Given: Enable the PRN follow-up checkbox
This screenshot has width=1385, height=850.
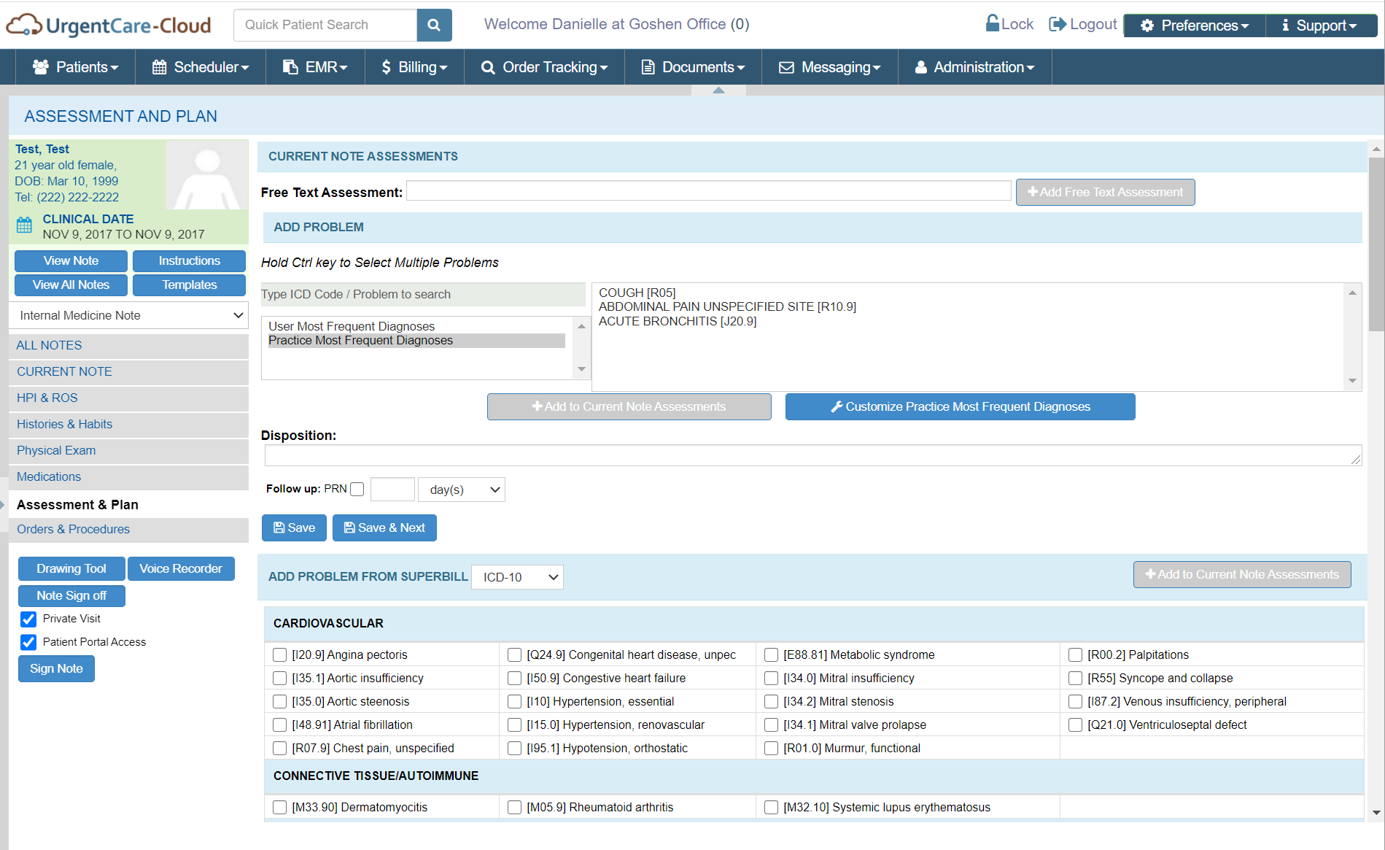Looking at the screenshot, I should 357,489.
